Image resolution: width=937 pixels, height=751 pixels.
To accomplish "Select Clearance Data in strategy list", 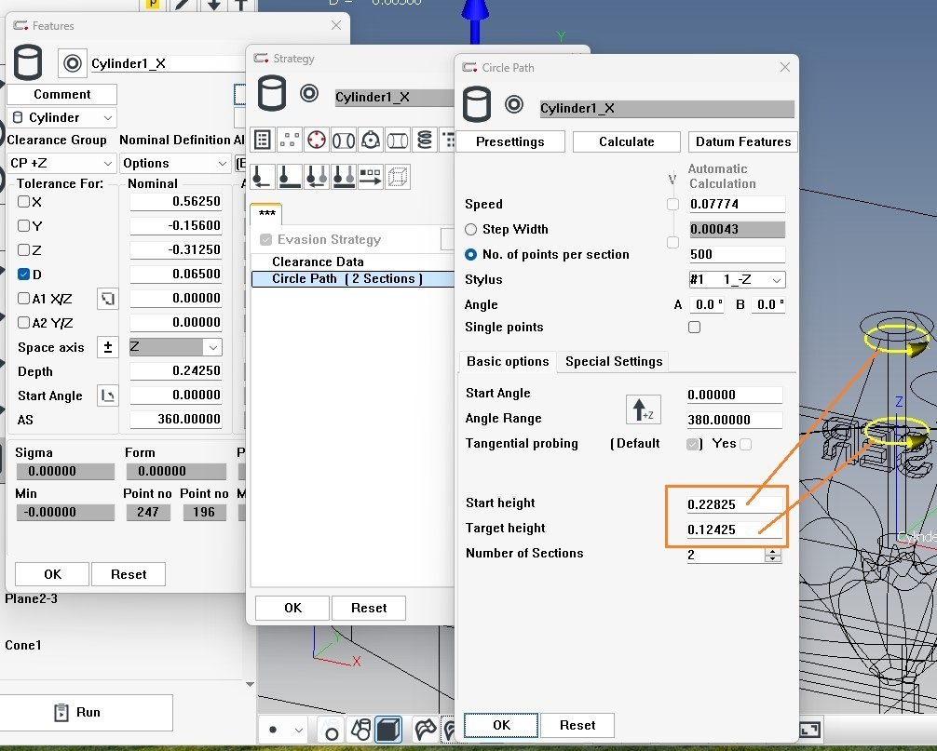I will [318, 262].
